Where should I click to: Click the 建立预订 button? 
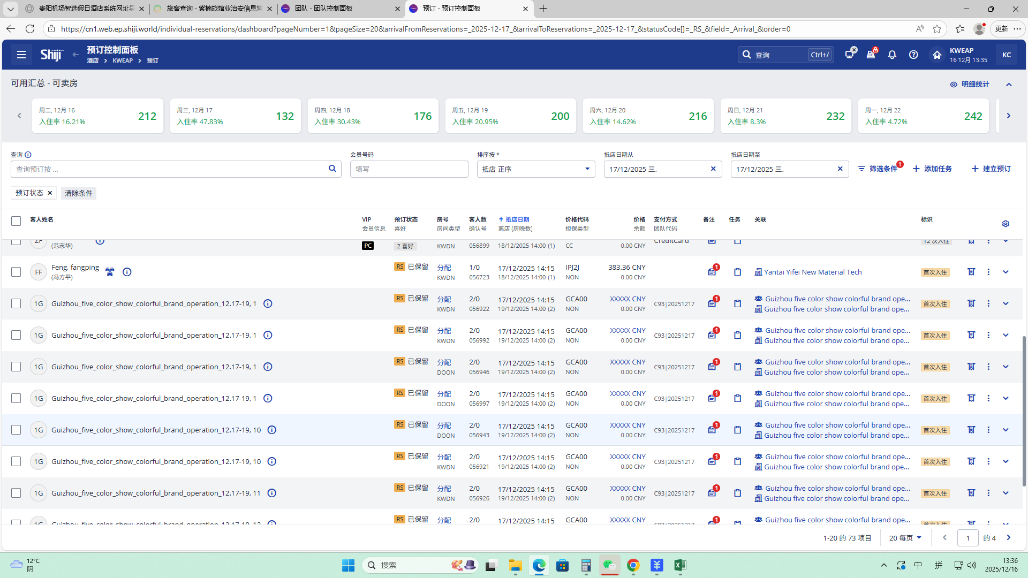click(991, 169)
